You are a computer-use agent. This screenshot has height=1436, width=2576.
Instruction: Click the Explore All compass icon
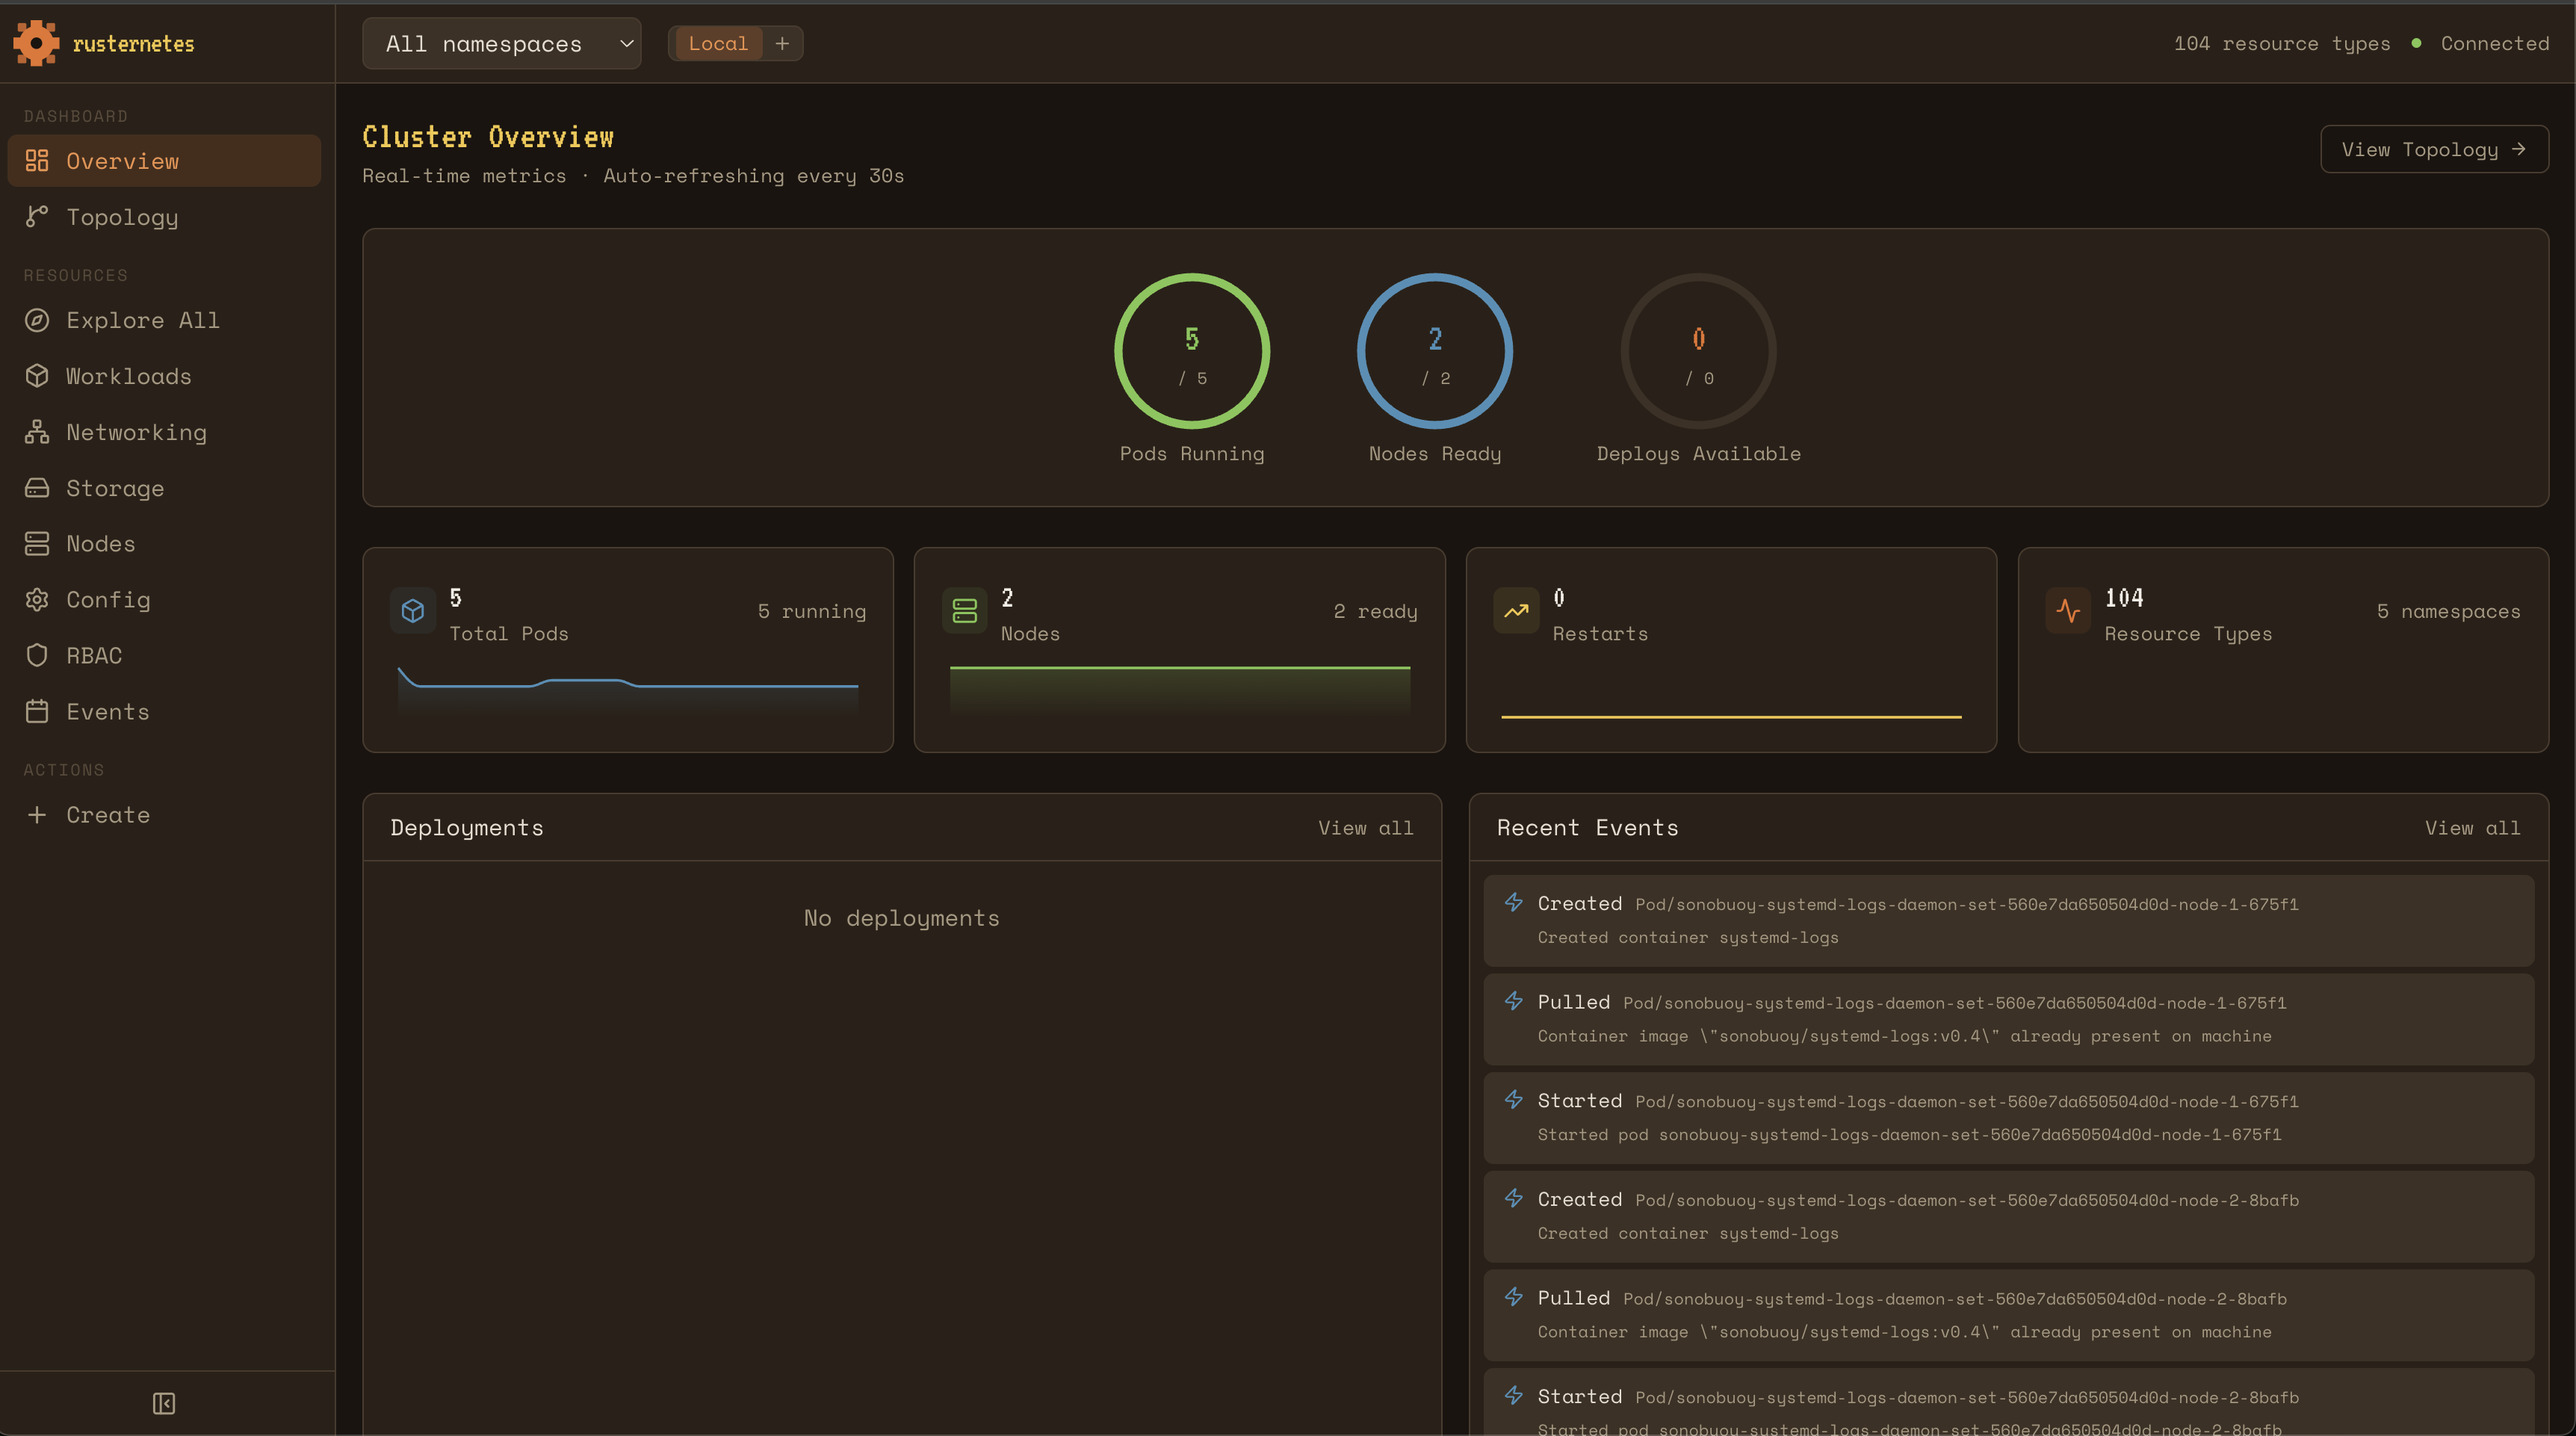click(37, 320)
